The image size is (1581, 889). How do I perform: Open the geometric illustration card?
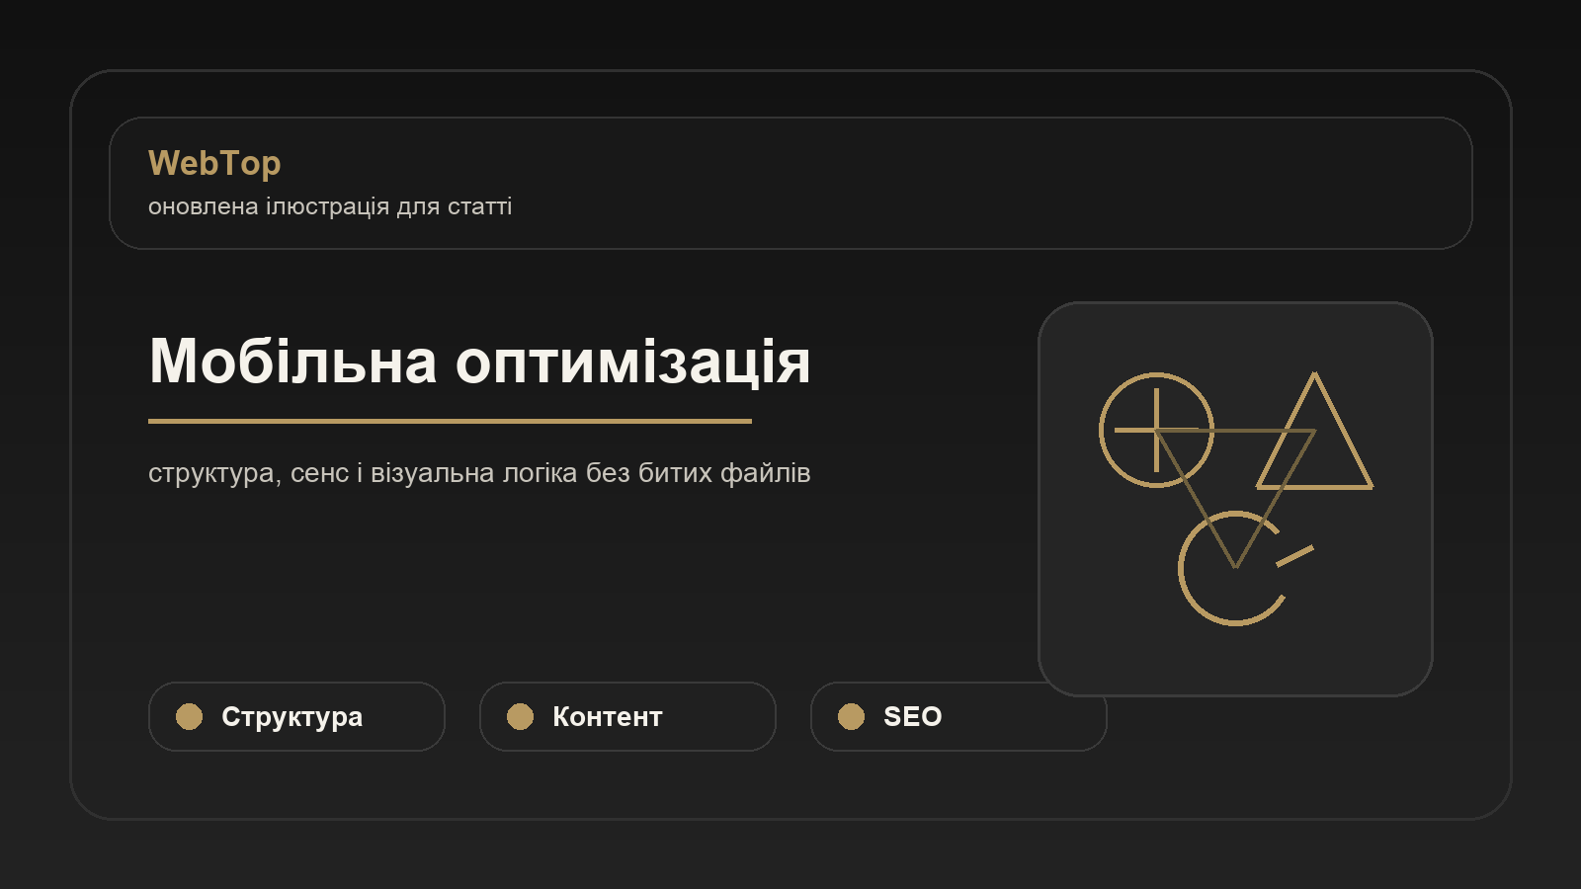coord(1235,499)
